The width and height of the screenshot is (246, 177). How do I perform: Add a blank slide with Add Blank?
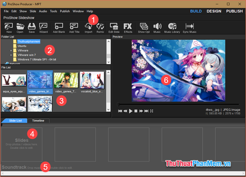click(59, 28)
